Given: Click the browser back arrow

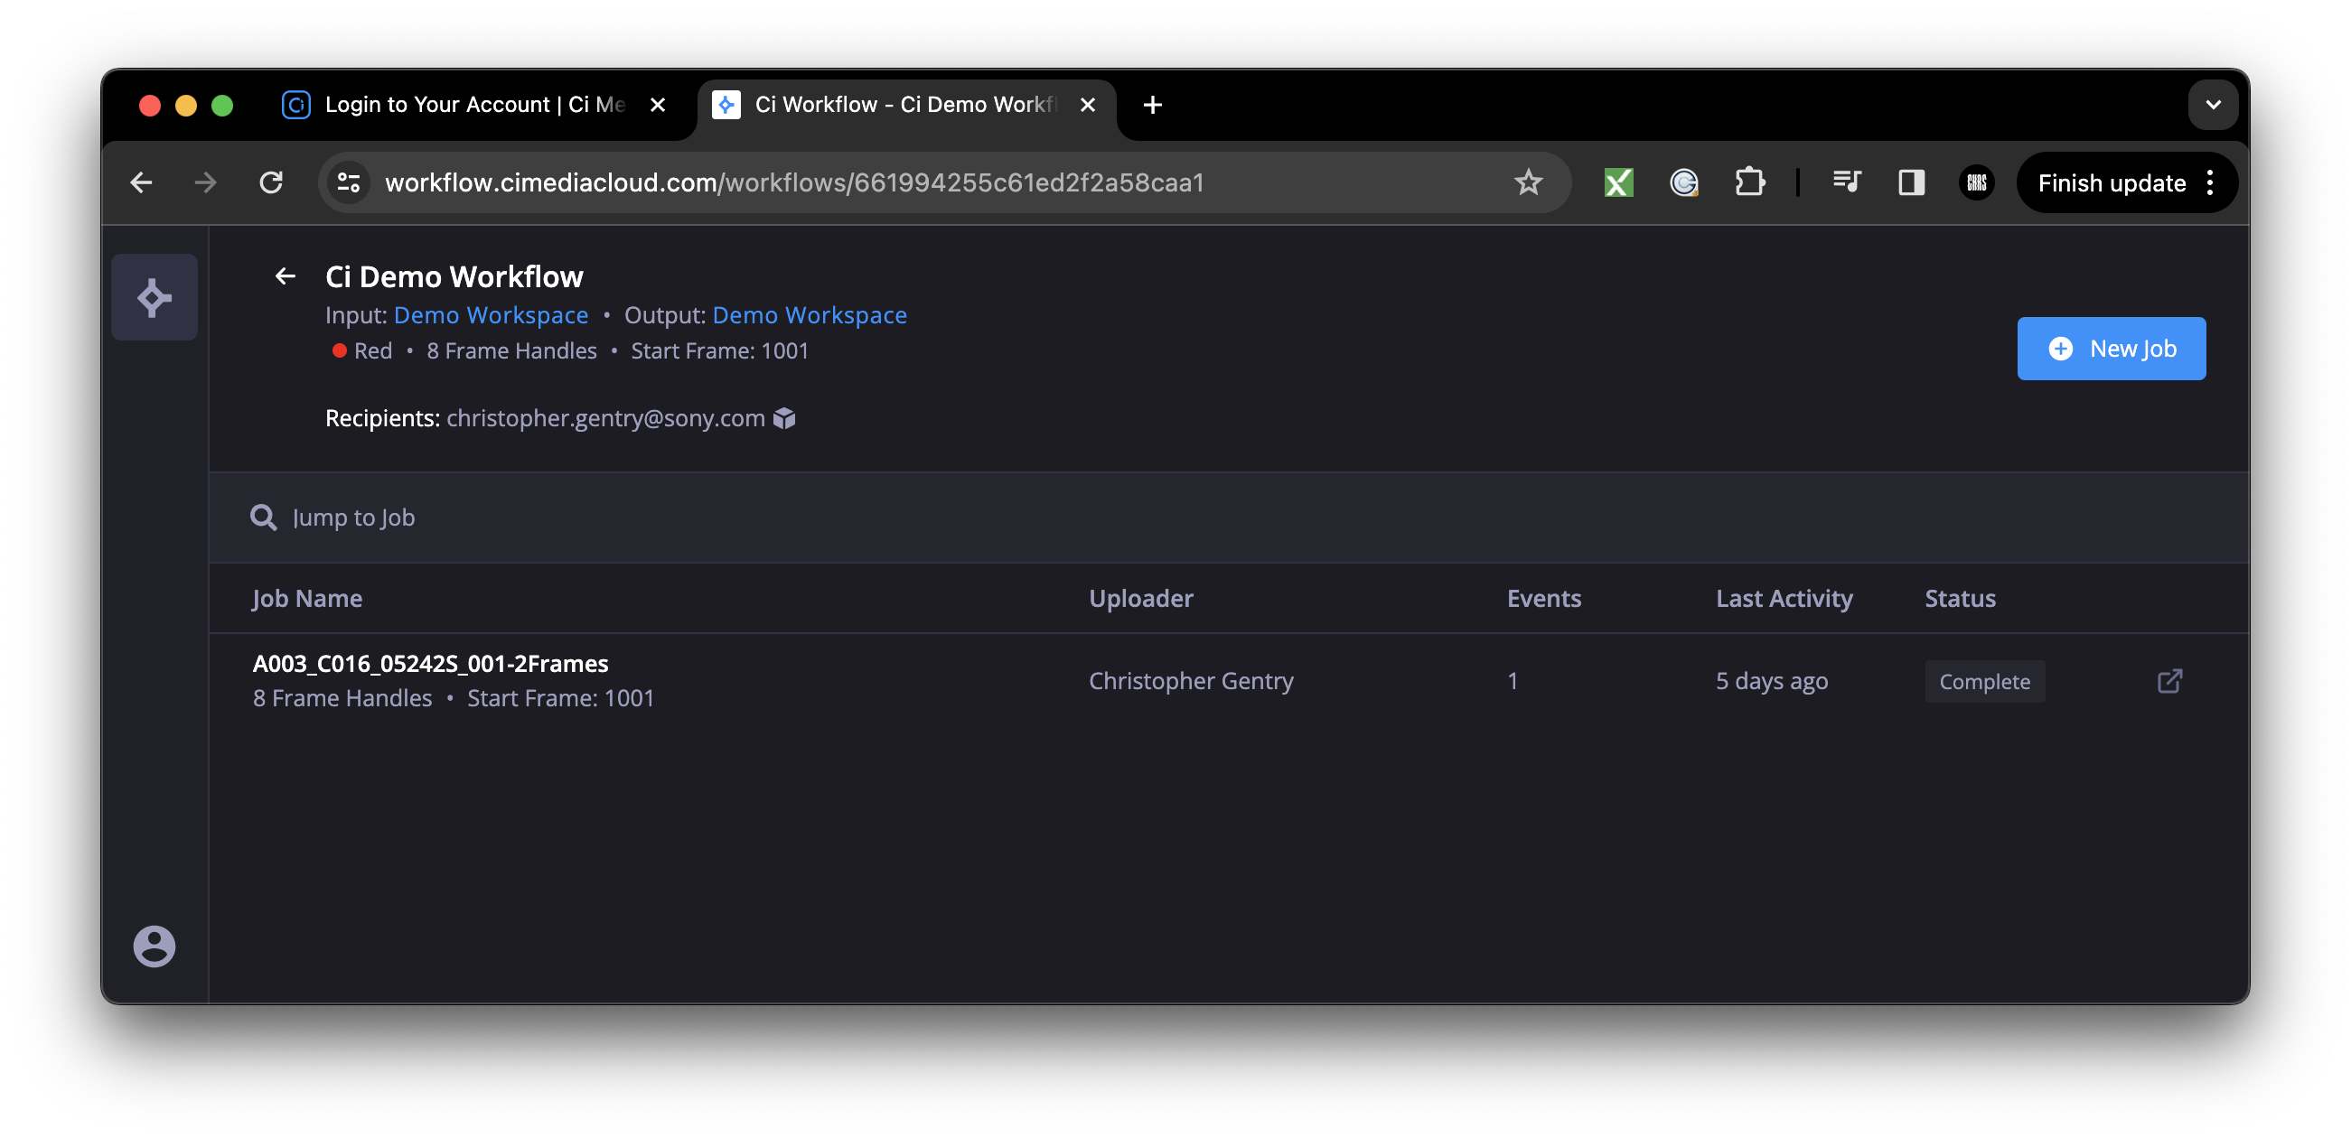Looking at the screenshot, I should [142, 182].
